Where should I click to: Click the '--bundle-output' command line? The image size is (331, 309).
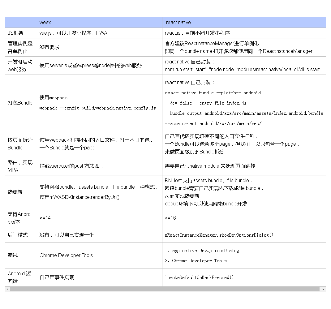tap(244, 113)
